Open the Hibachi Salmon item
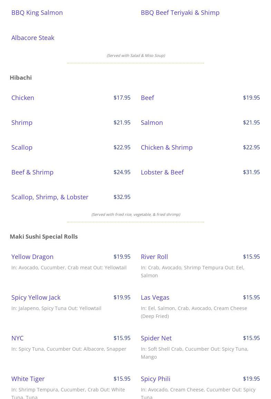The image size is (271, 399). (152, 122)
